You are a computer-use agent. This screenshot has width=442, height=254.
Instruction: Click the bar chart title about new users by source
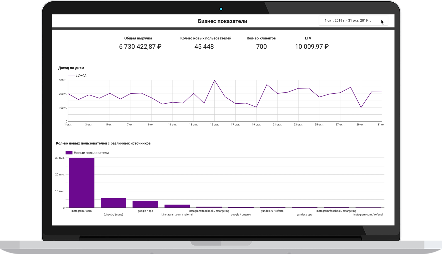[x=103, y=144]
